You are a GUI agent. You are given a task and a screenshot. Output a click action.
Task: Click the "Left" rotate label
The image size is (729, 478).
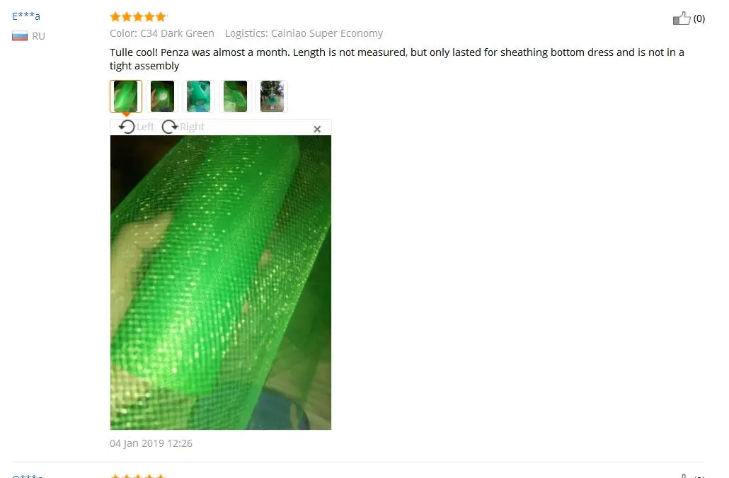[x=145, y=127]
